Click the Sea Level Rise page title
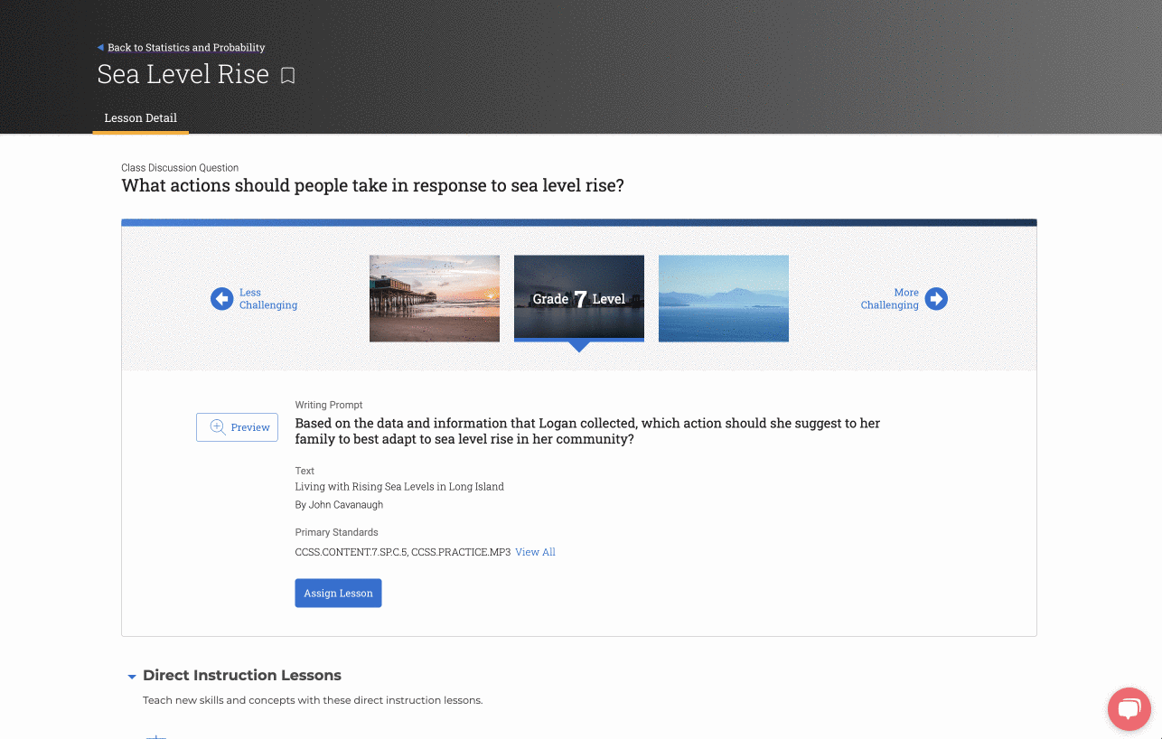1162x739 pixels. point(183,74)
